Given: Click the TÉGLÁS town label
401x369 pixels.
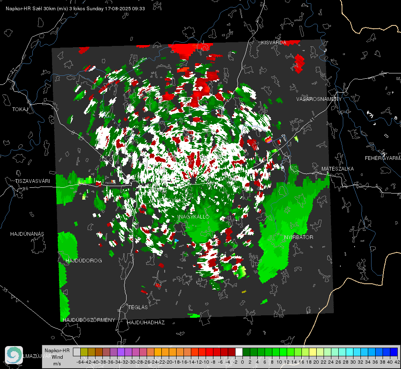Looking at the screenshot, I should coord(138,307).
